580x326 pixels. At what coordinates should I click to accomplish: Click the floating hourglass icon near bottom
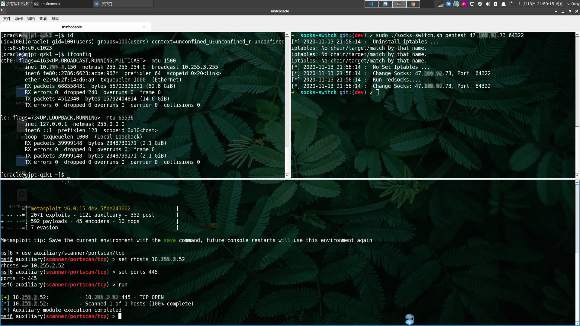409,319
